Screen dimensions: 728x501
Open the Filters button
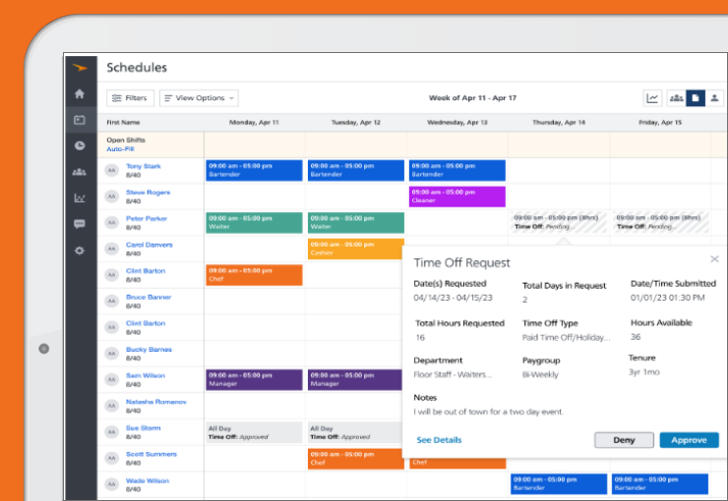click(x=130, y=98)
